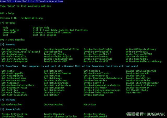Click Invoke-HostEnum function name
Image resolution: width=167 pixels, height=118 pixels.
(94, 95)
